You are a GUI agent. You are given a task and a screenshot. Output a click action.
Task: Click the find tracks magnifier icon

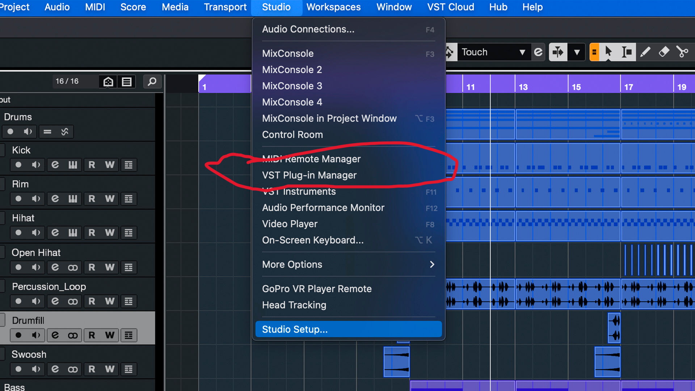tap(152, 81)
